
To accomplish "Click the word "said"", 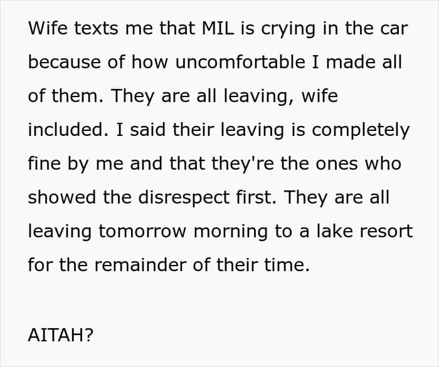I will (147, 130).
